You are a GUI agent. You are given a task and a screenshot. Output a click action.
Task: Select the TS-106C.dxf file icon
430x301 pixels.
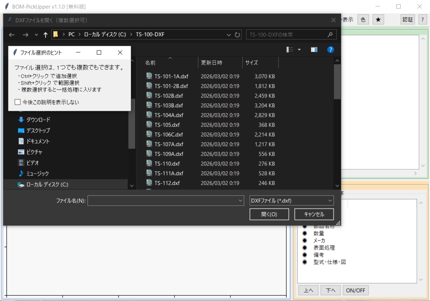click(x=149, y=134)
